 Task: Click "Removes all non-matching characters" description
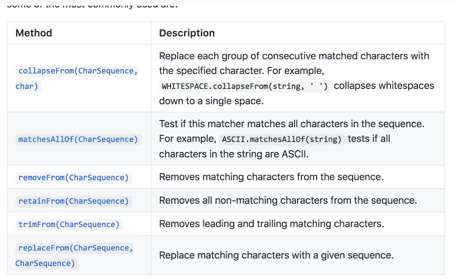tap(288, 201)
